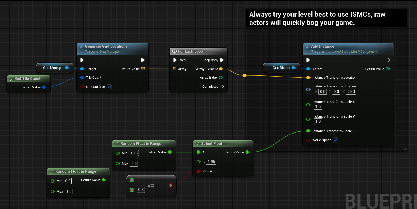The image size is (417, 209).
Task: Click the Array Index output pin
Action: (x=221, y=78)
